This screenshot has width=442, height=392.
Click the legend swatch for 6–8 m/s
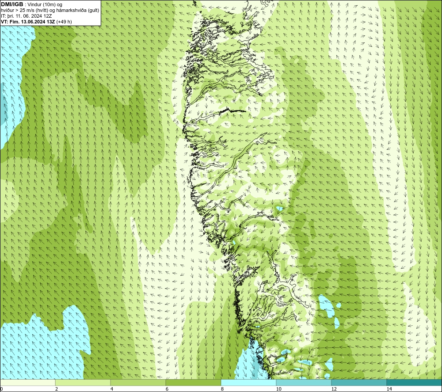tap(194, 383)
